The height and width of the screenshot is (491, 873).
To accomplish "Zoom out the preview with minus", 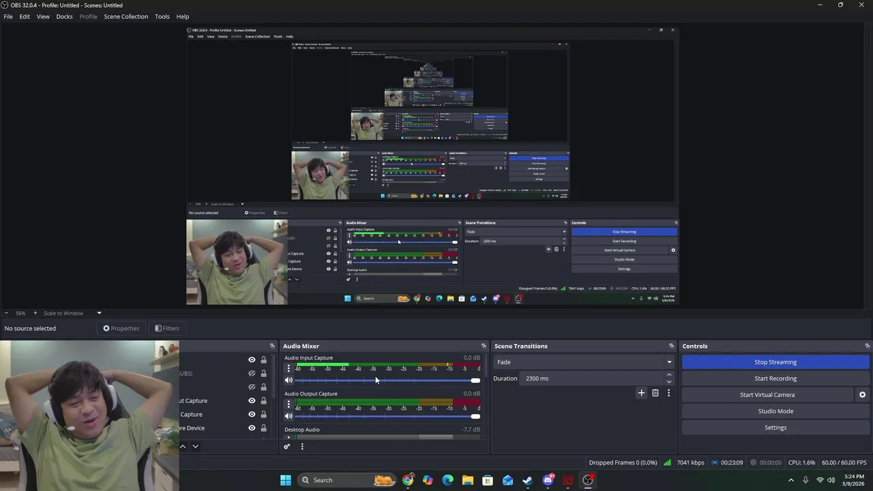I will pyautogui.click(x=6, y=313).
